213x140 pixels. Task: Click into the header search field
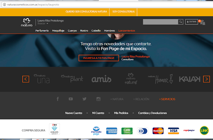click(160, 22)
